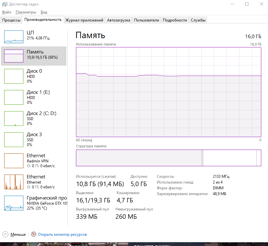This screenshot has height=246, width=268.
Task: Click the Task Manager app icon in title bar
Action: point(4,4)
